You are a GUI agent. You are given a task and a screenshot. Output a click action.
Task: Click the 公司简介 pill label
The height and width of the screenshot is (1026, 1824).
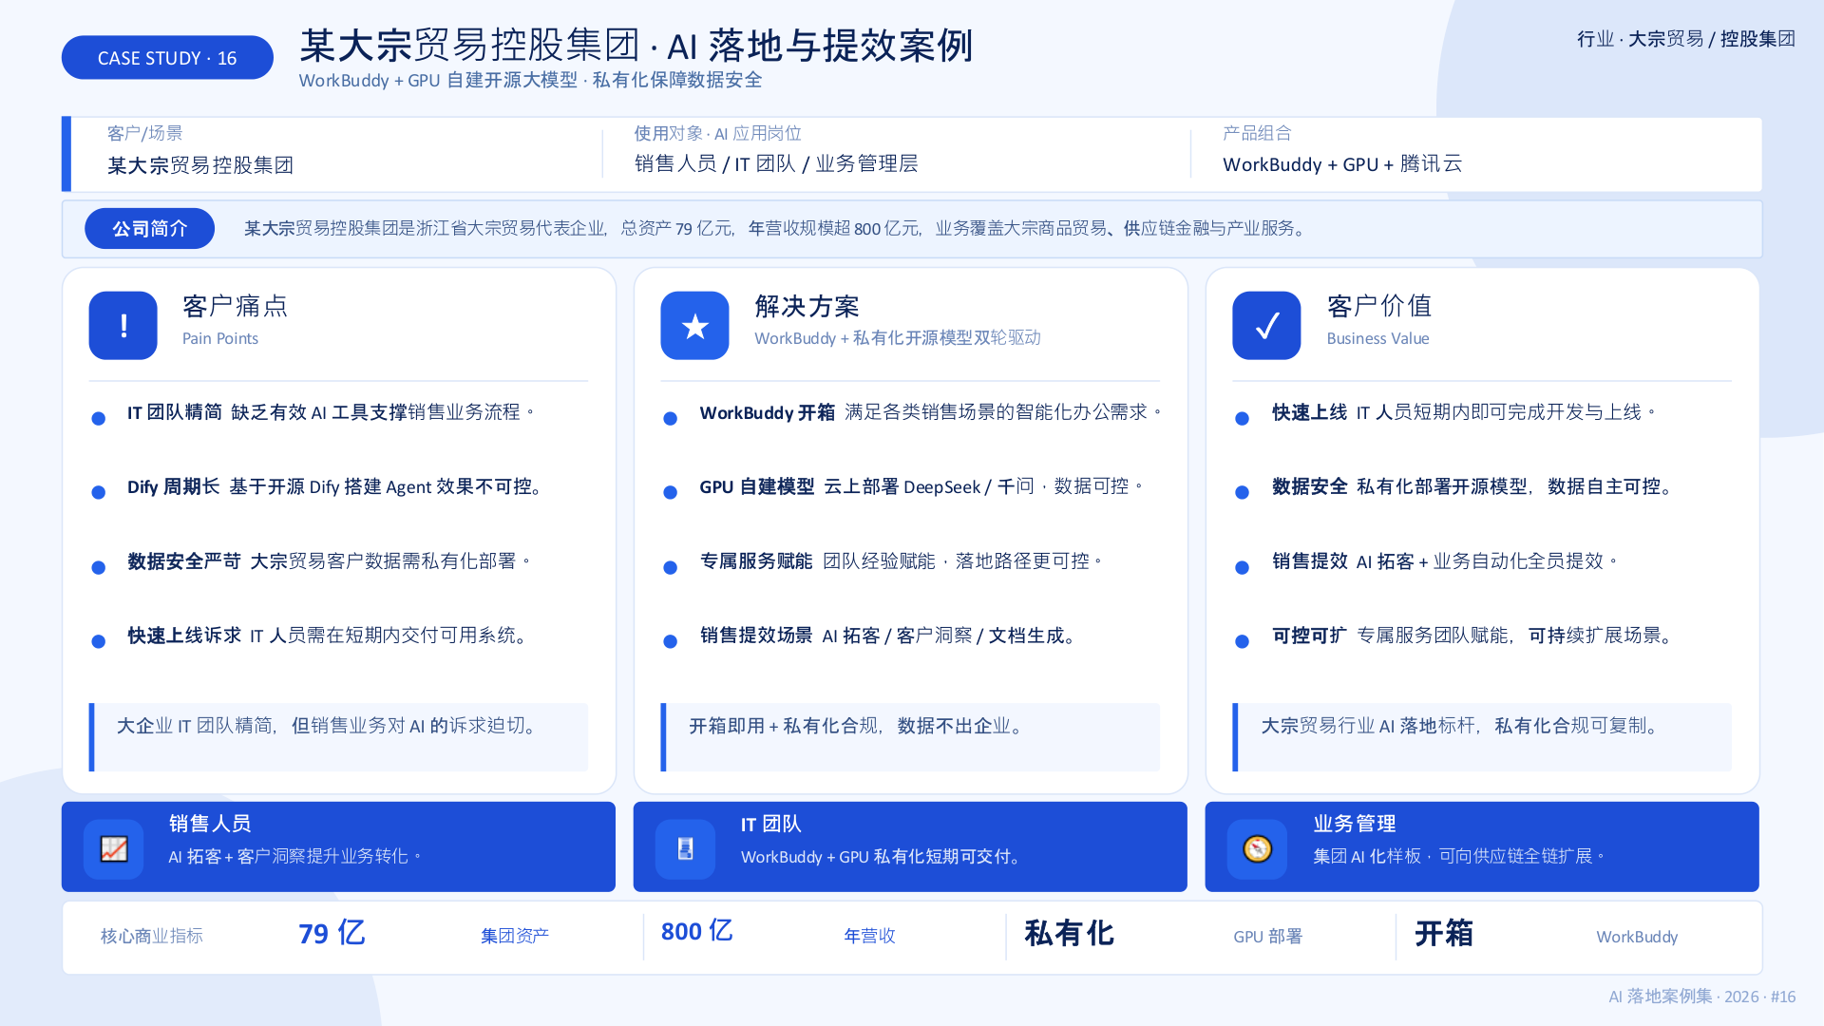pos(149,229)
